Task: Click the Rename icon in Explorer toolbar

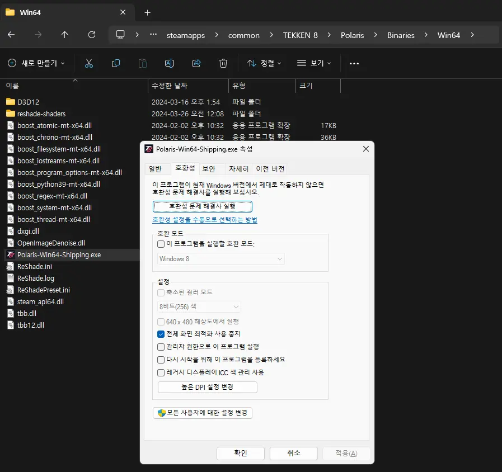Action: [x=170, y=63]
